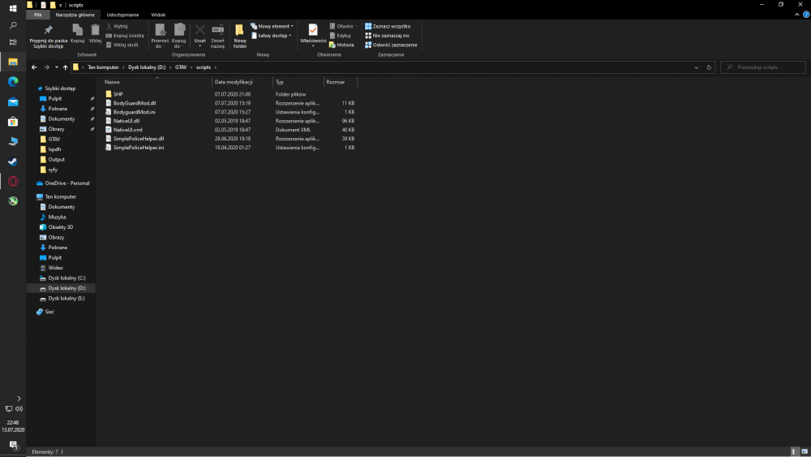
Task: Open the Help icon
Action: coord(806,15)
